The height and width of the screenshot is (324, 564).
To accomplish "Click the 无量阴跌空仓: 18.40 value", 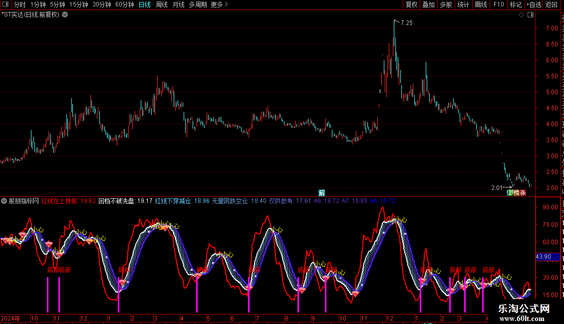I will tap(239, 201).
